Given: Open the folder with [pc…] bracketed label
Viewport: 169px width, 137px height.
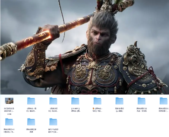Looking at the screenshot, I should point(119,101).
